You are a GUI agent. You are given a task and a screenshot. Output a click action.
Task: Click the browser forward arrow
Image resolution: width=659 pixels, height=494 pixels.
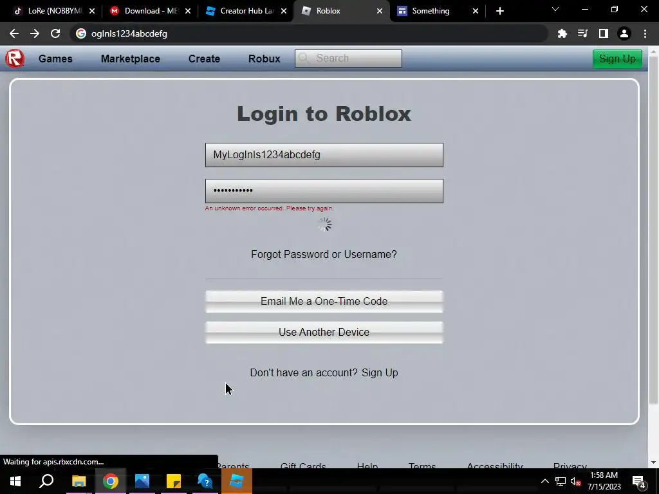point(35,33)
